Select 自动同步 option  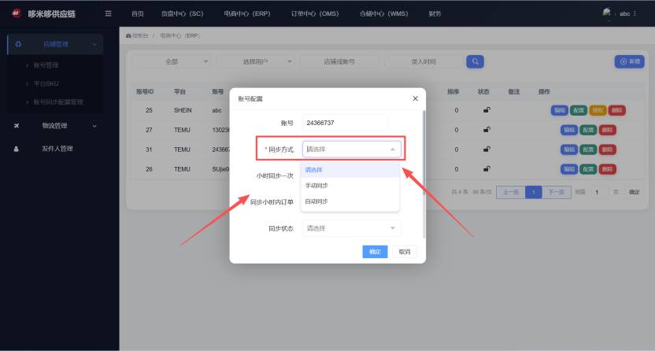coord(350,201)
